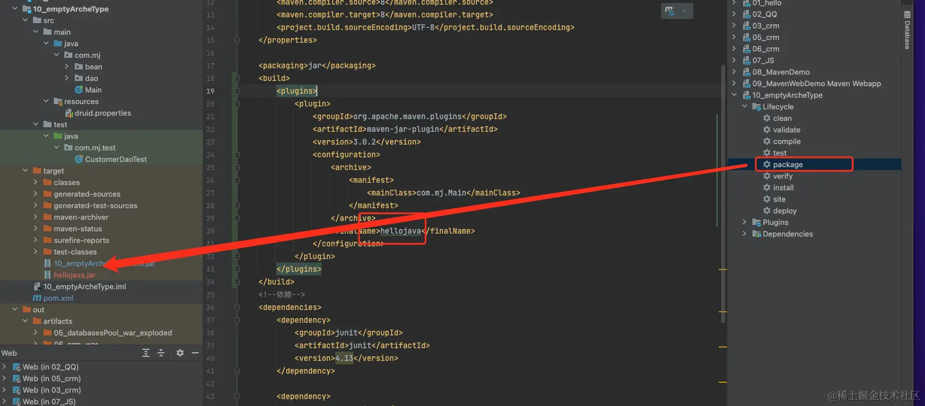Click maven-jar-plugin artifactId text
Screen dimensions: 925x406
pos(403,130)
